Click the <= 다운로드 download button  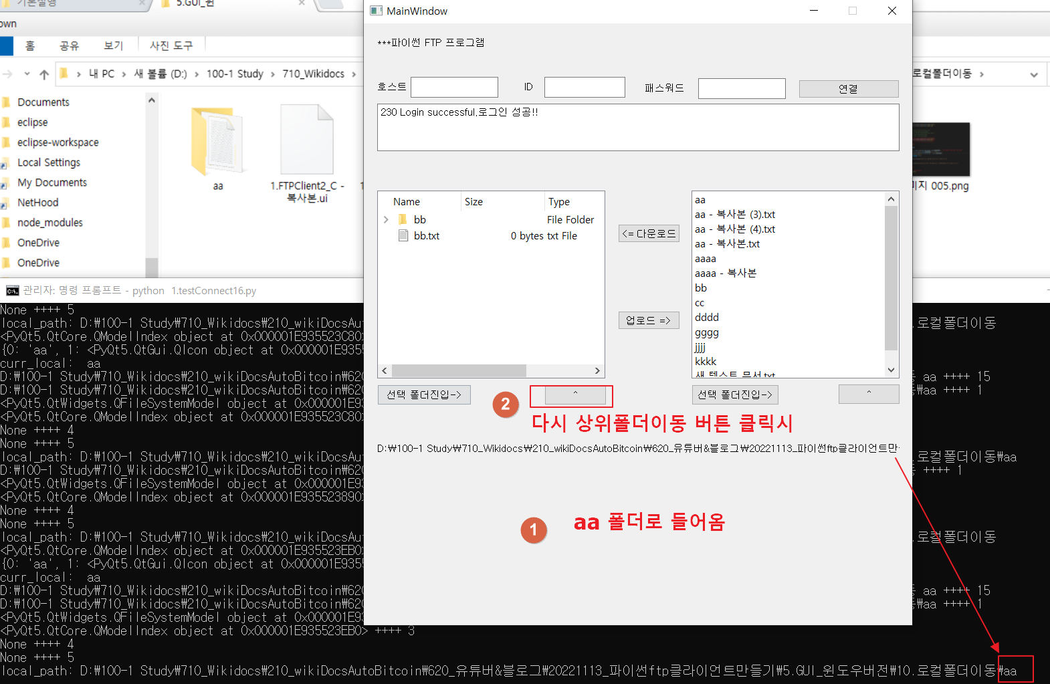[649, 233]
